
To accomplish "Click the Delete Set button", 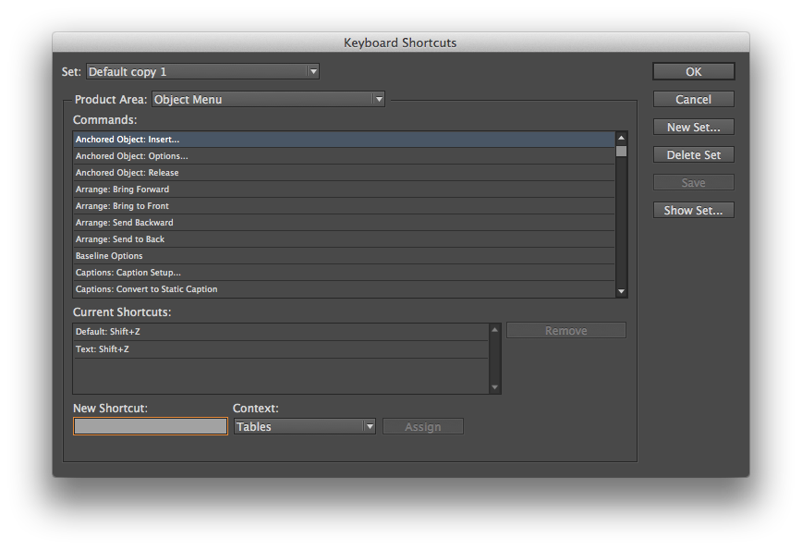I will [x=694, y=154].
